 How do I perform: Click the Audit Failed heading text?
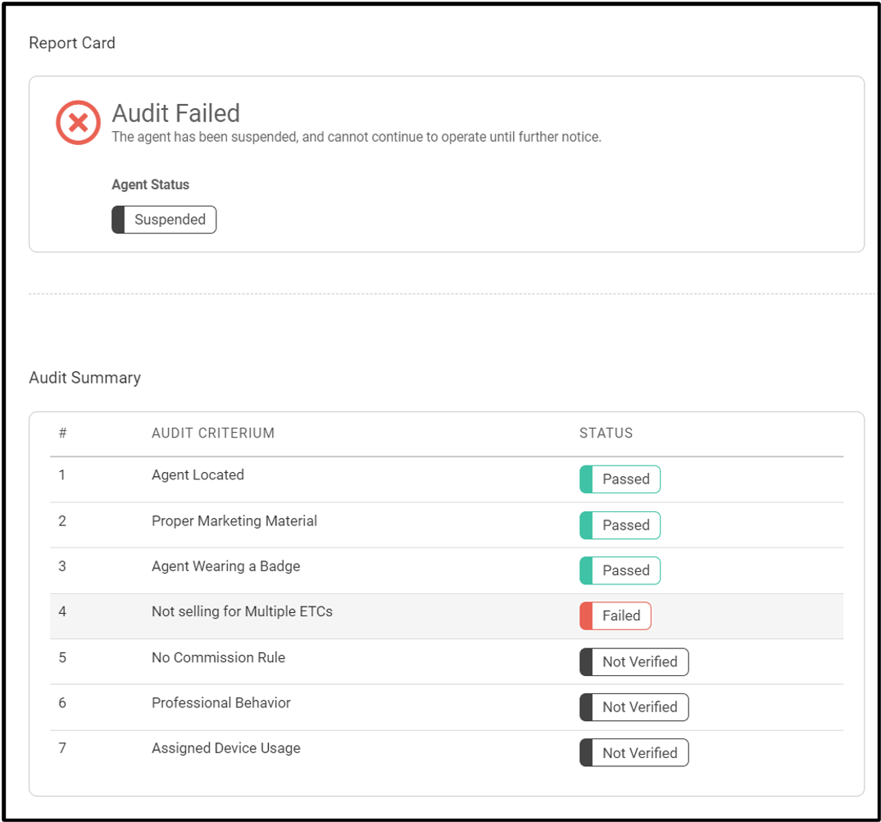176,113
